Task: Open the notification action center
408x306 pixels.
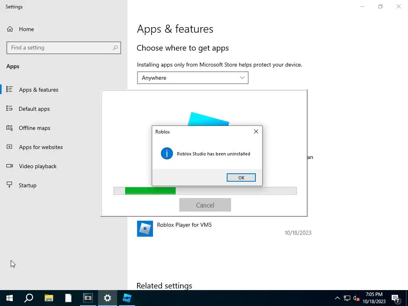Action: 396,298
